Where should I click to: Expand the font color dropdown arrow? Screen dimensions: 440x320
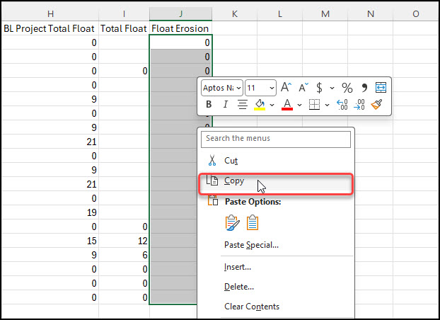[x=299, y=105]
